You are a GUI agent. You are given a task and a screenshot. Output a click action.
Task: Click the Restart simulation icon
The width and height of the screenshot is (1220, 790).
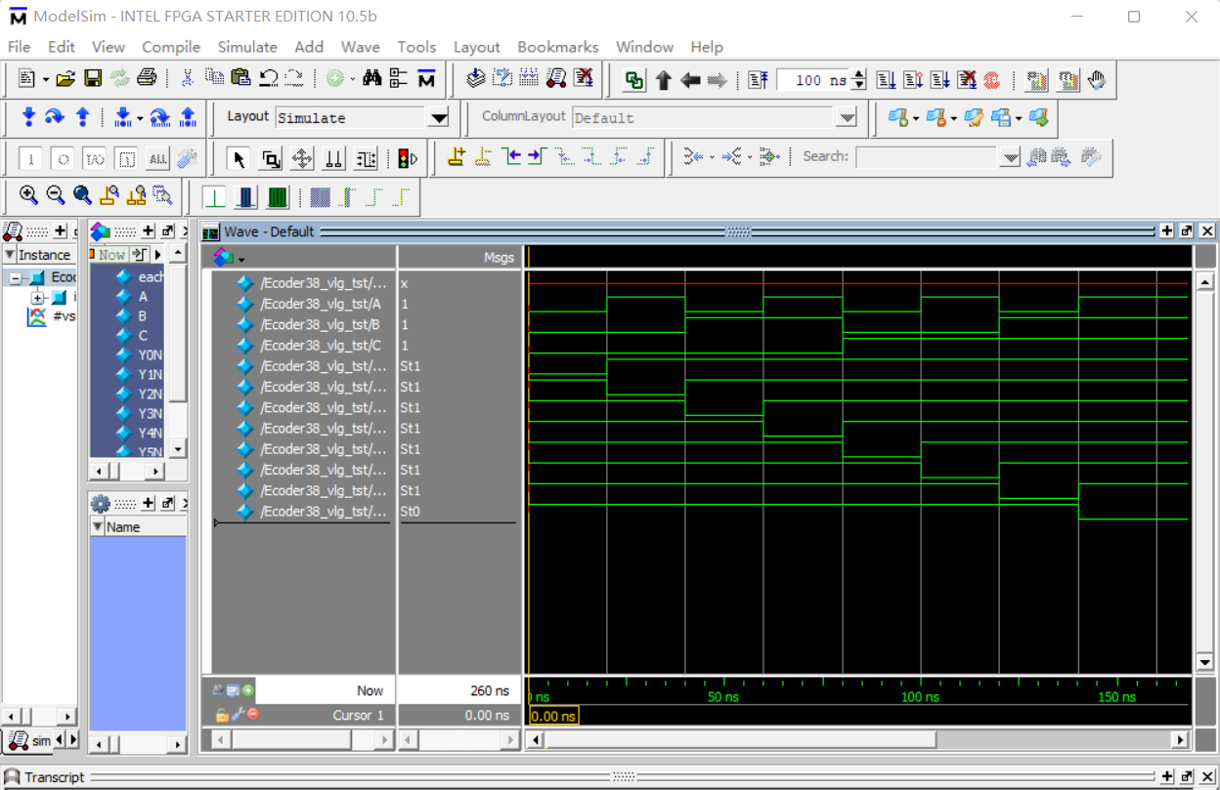tap(759, 79)
